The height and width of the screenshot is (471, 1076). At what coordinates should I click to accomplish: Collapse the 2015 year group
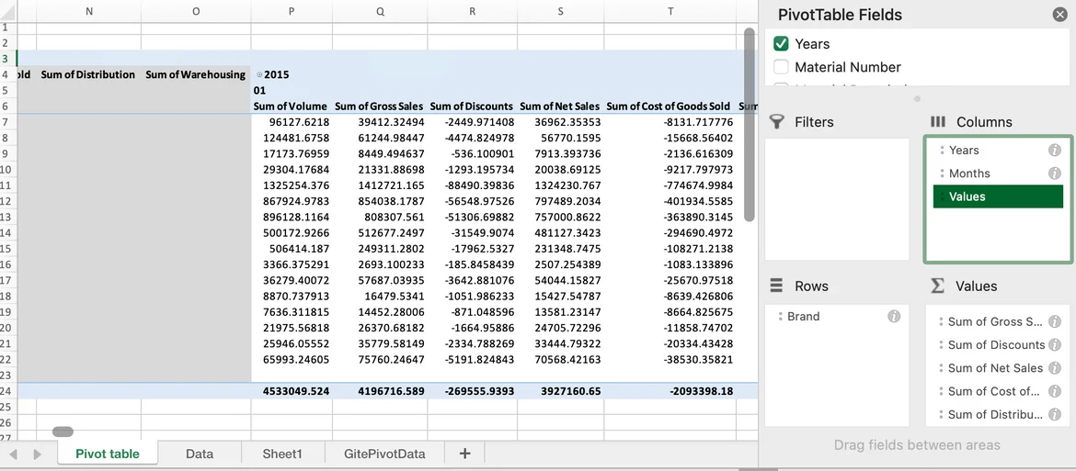(258, 75)
